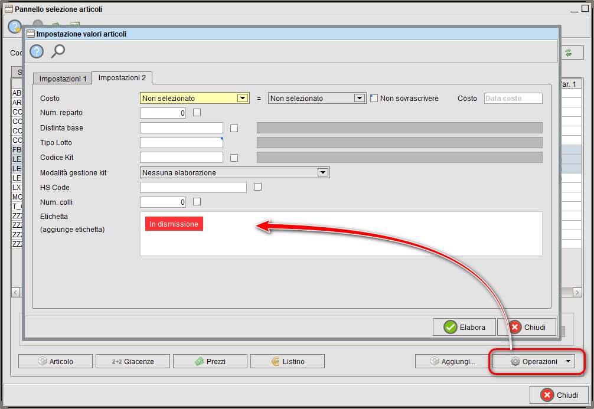Click the help icon with star in main panel

click(x=15, y=27)
